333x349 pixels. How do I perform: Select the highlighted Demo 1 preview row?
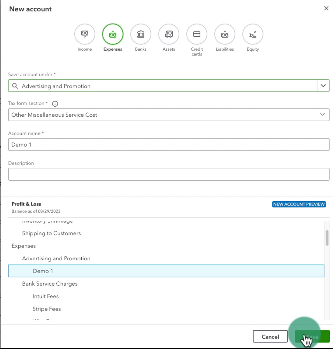click(x=166, y=271)
